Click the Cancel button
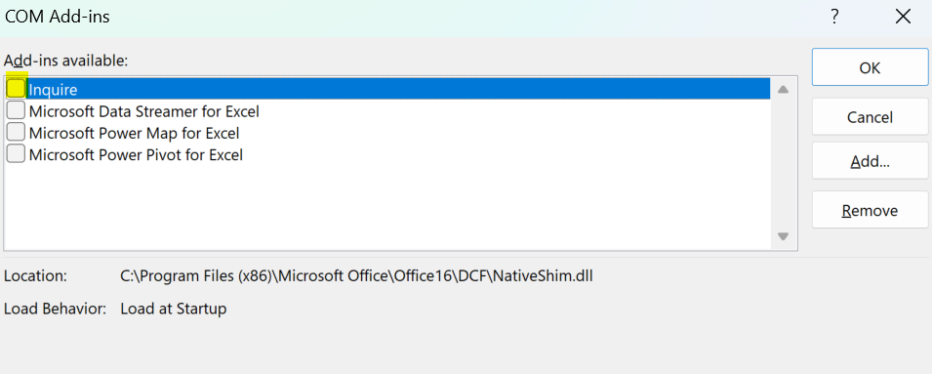Viewport: 932px width, 374px height. coord(870,116)
